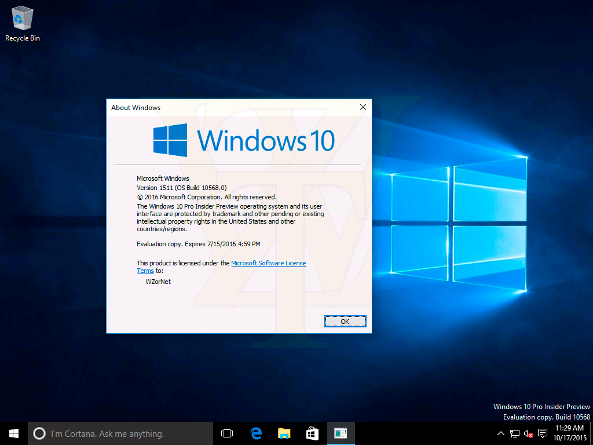The width and height of the screenshot is (593, 445).
Task: Open the Windows Start menu
Action: [x=14, y=433]
